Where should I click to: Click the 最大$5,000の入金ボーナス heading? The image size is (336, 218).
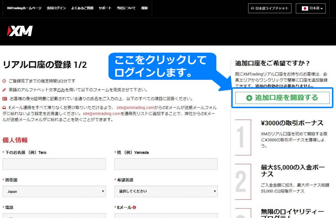tap(293, 171)
